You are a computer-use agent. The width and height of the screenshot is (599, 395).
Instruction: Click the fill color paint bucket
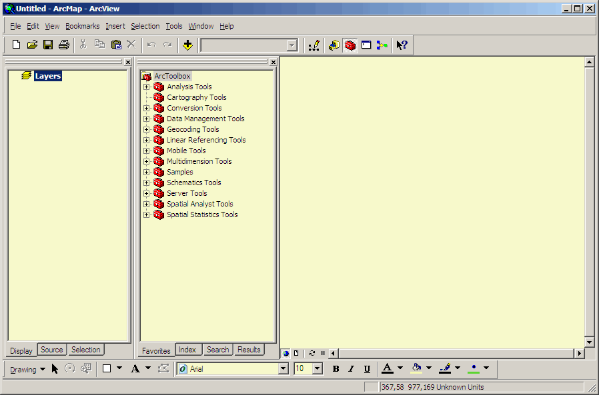tap(416, 368)
